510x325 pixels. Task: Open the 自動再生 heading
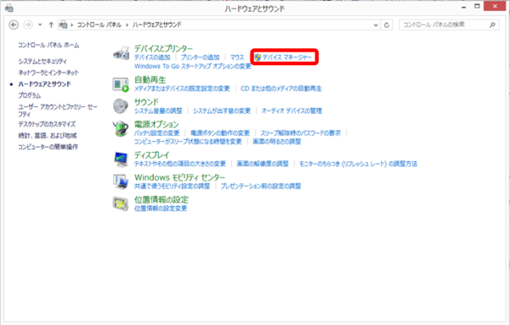(150, 80)
